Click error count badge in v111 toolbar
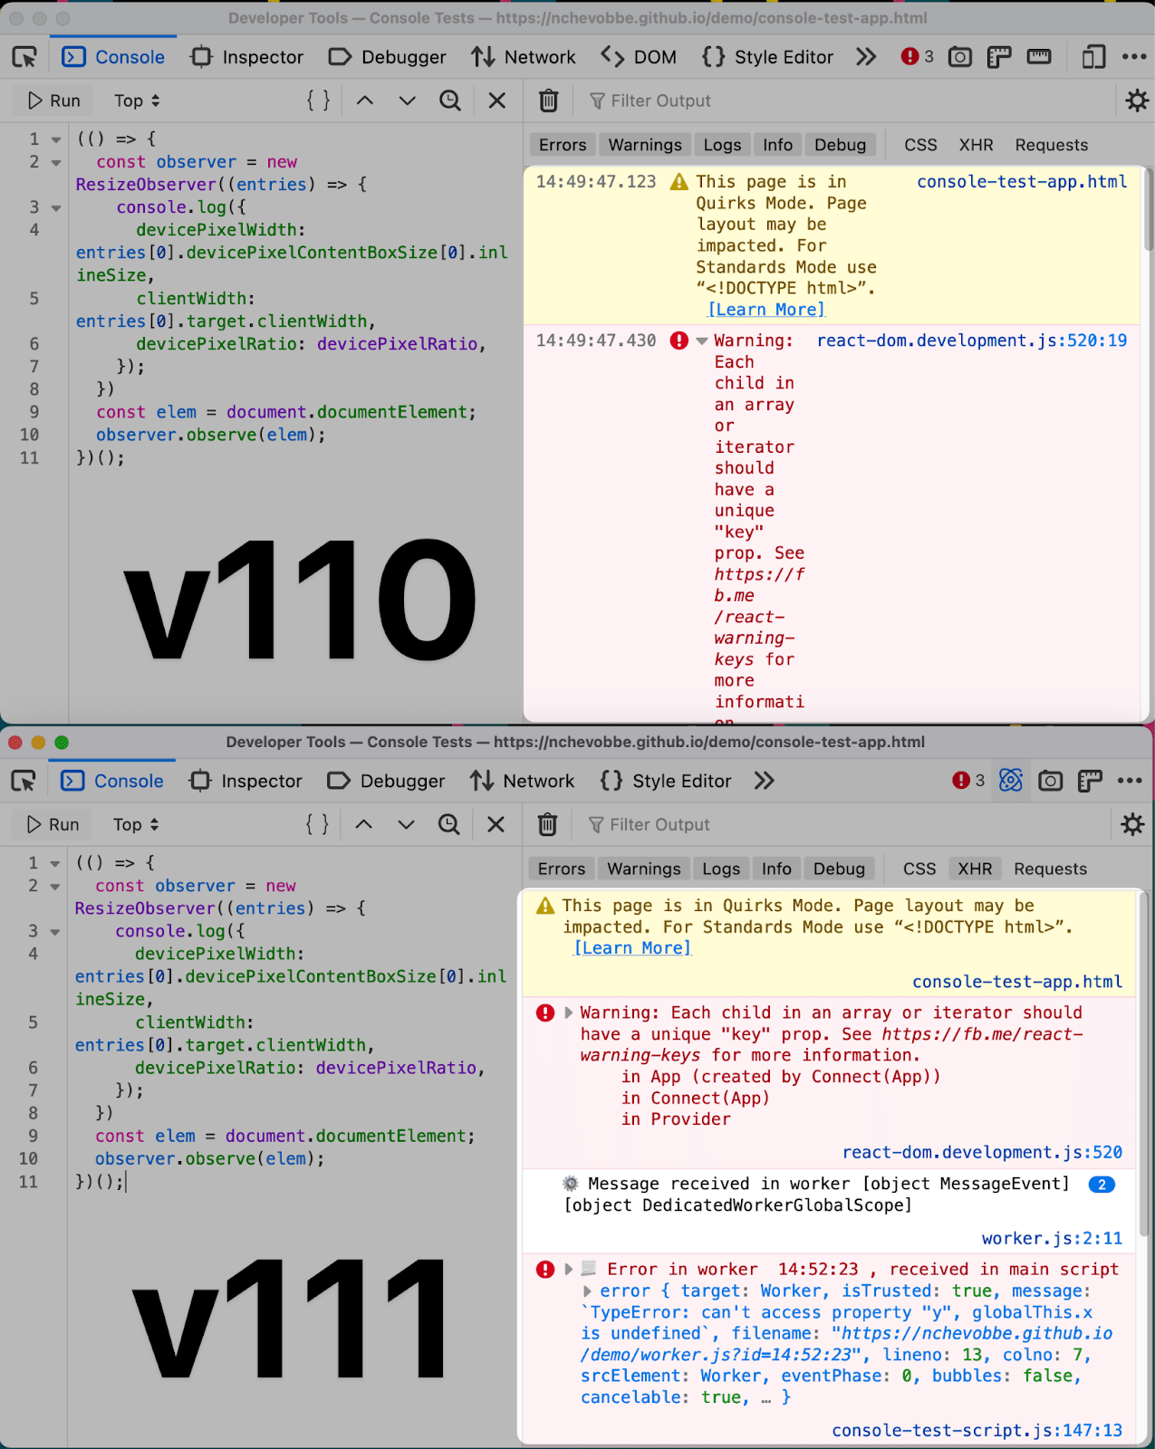The width and height of the screenshot is (1155, 1449). (x=968, y=781)
